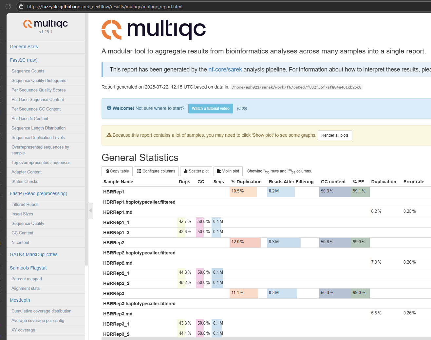Sort by Duplication column header
Image resolution: width=431 pixels, height=340 pixels.
point(384,182)
